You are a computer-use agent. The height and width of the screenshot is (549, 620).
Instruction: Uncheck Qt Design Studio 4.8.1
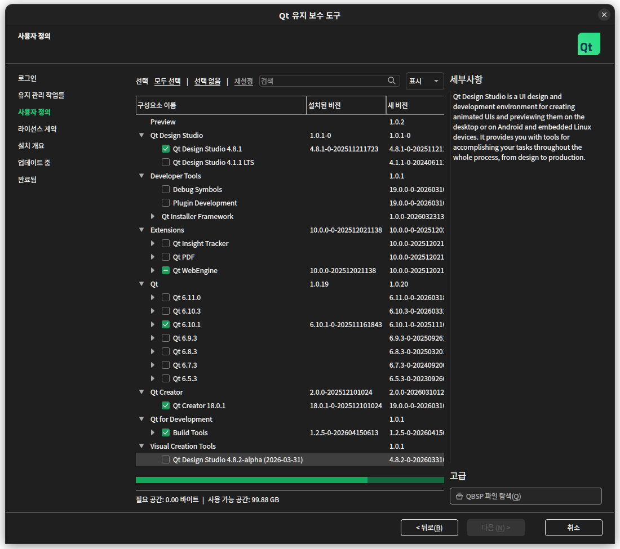(166, 149)
